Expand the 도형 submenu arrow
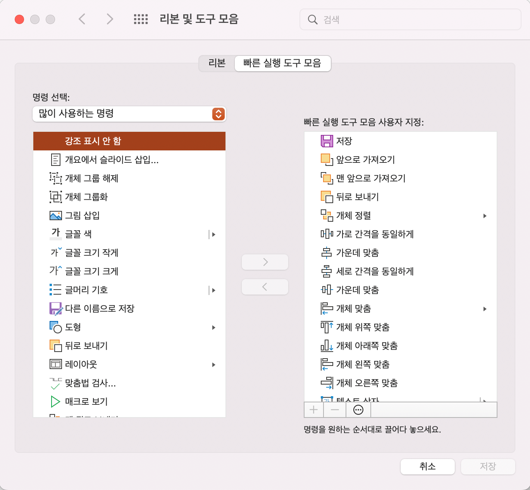 213,328
